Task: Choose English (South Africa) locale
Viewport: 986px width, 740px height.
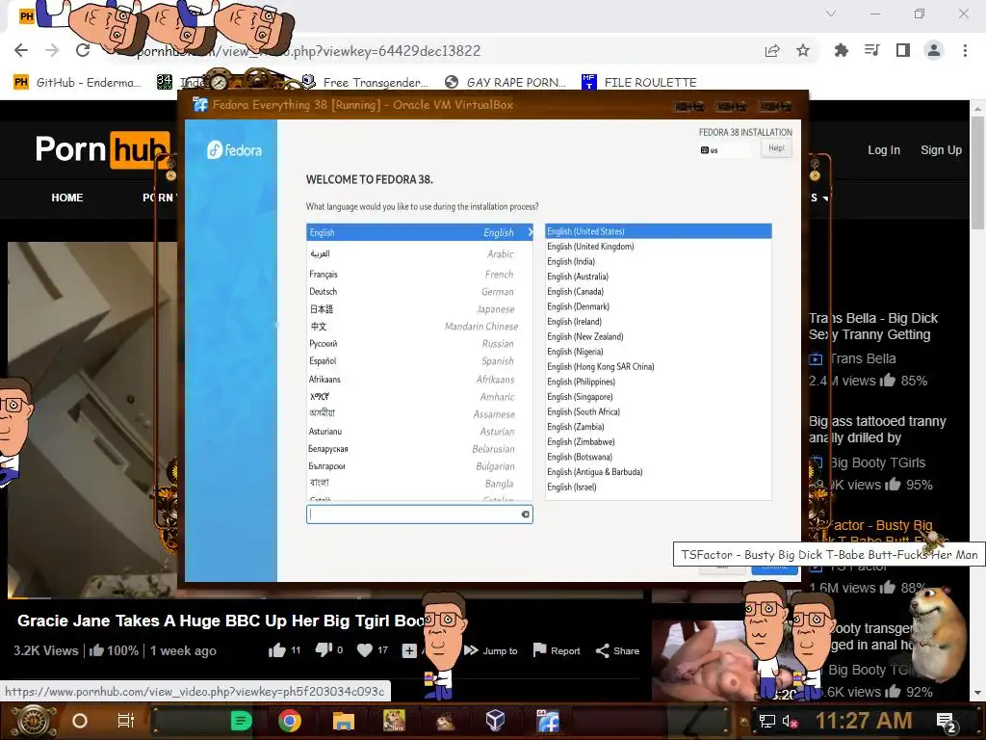Action: coord(659,412)
